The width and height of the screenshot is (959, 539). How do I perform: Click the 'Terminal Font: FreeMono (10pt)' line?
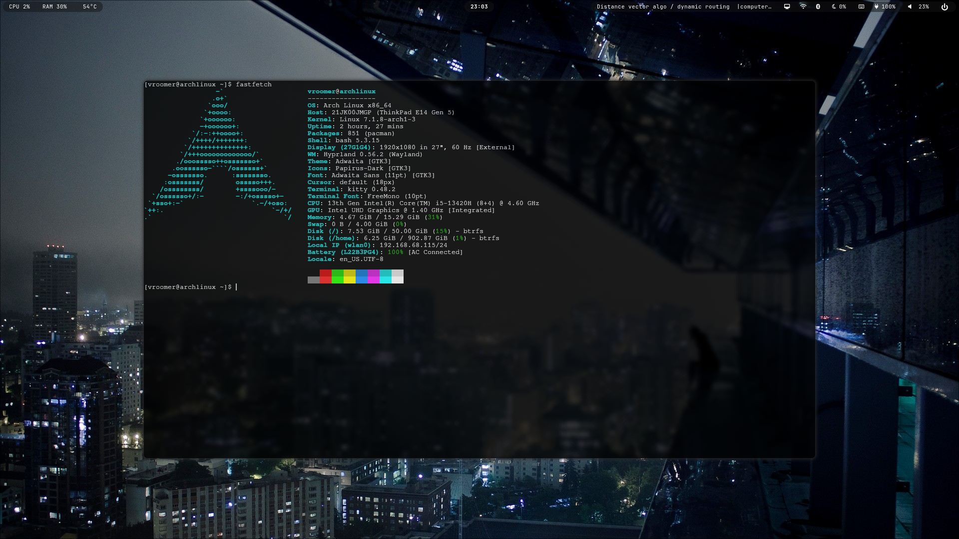coord(367,196)
